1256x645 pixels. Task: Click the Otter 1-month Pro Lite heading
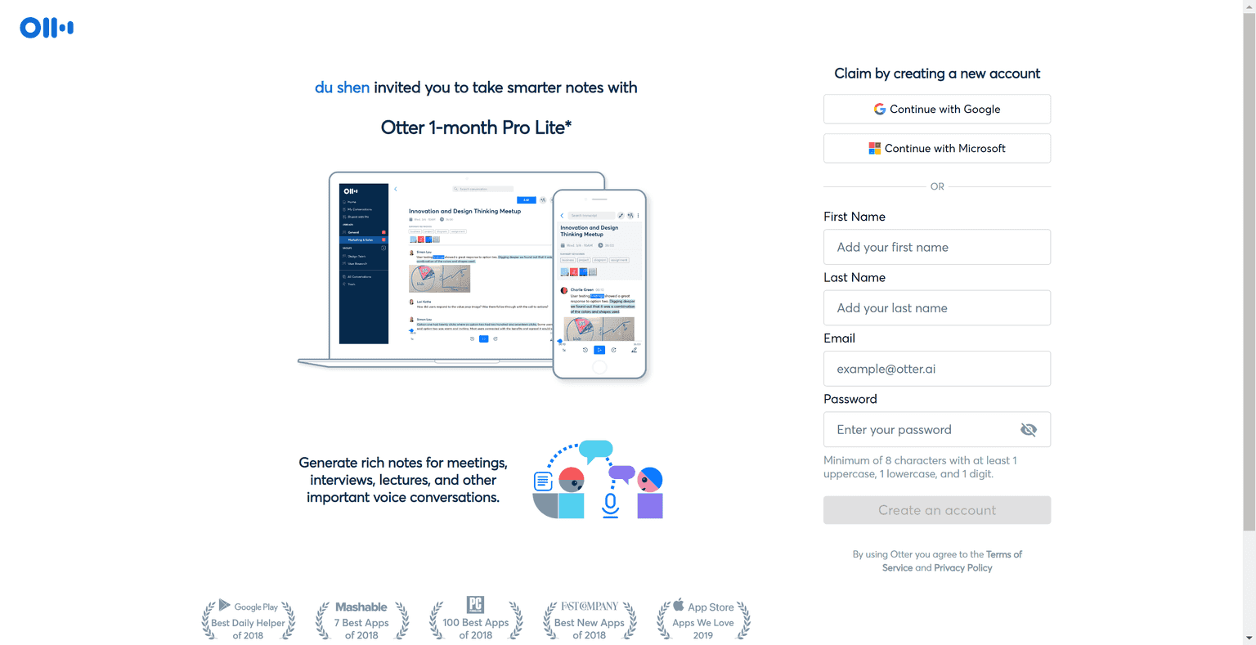point(476,128)
